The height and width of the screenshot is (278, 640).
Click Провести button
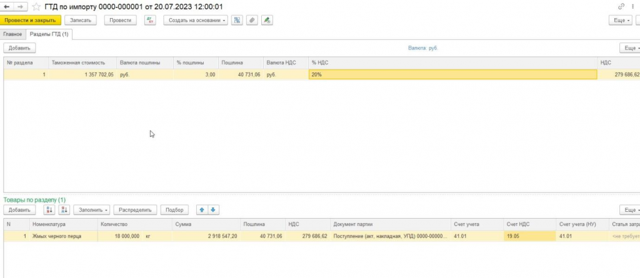[x=121, y=20]
